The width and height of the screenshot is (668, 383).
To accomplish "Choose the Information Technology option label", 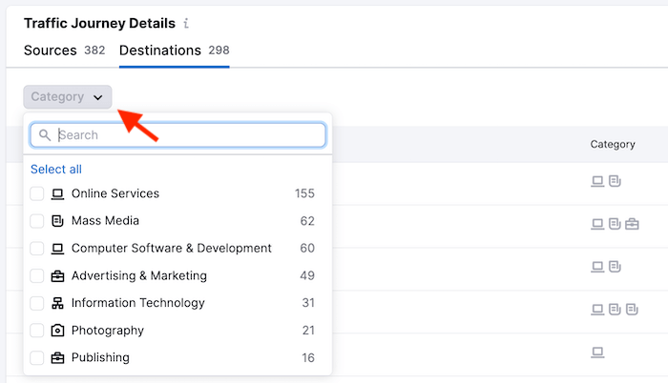I will (137, 303).
